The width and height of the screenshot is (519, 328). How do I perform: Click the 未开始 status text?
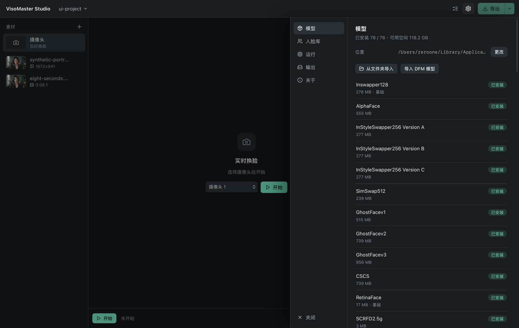pos(127,318)
